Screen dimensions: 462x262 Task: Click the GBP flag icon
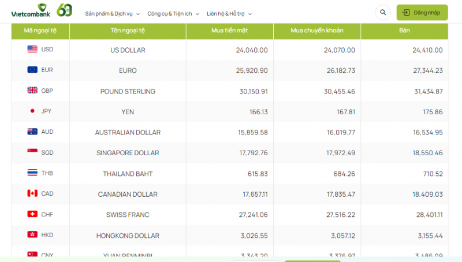click(x=32, y=91)
